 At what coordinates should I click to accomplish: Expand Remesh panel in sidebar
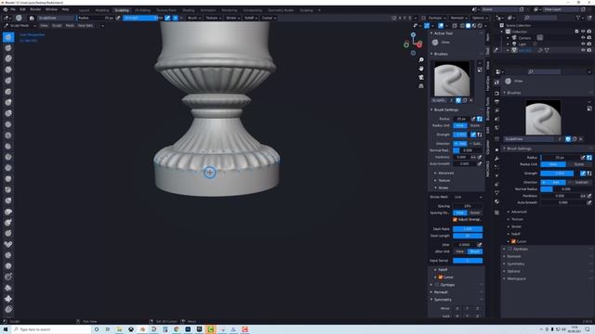click(440, 292)
